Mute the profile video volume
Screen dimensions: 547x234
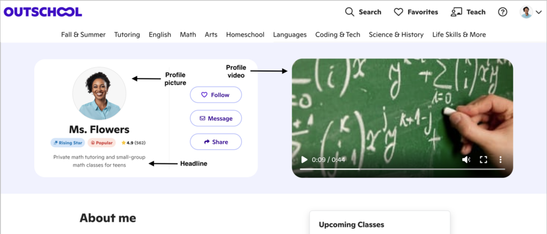click(x=466, y=160)
